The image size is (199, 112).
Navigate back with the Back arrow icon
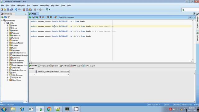point(35,10)
